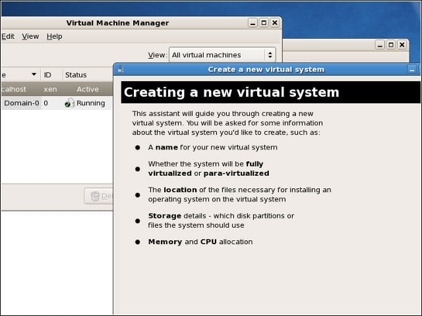Click the sort arrow on the Name column
The width and height of the screenshot is (422, 316).
34,74
